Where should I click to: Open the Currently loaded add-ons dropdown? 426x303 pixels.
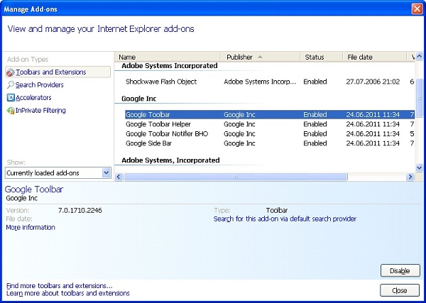tap(58, 173)
